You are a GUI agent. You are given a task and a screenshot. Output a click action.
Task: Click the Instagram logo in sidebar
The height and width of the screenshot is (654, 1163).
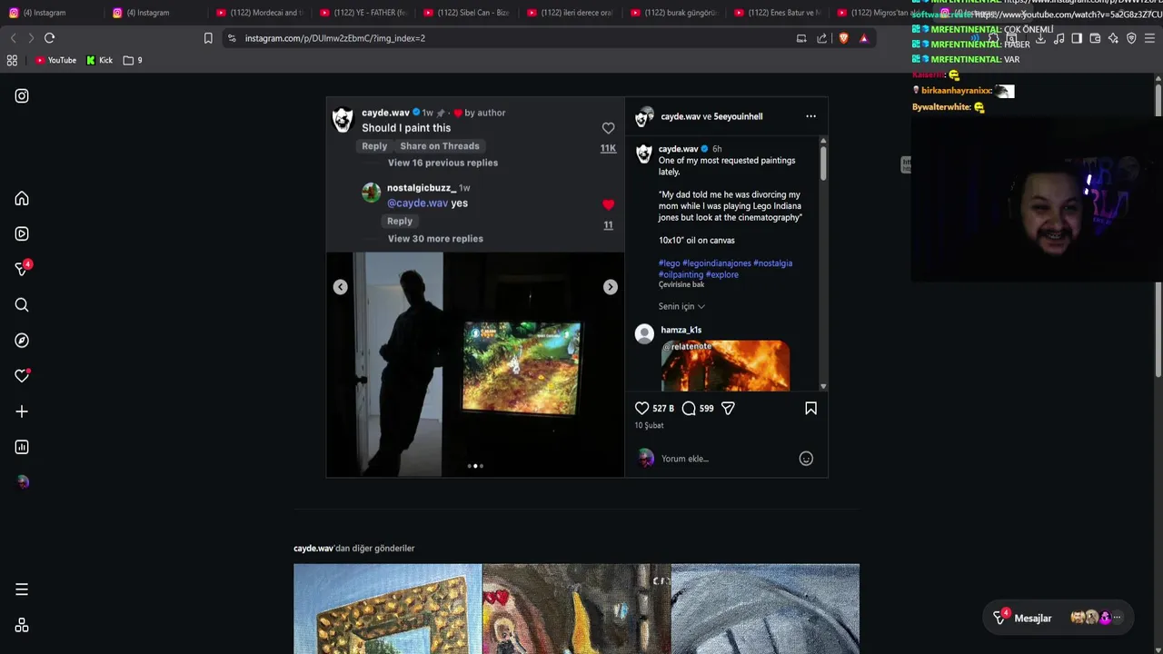coord(22,96)
